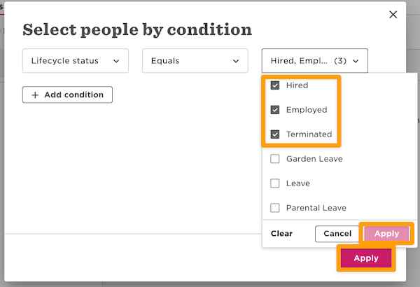Click the dark magenta Apply dialog button
This screenshot has width=420, height=287.
(366, 258)
